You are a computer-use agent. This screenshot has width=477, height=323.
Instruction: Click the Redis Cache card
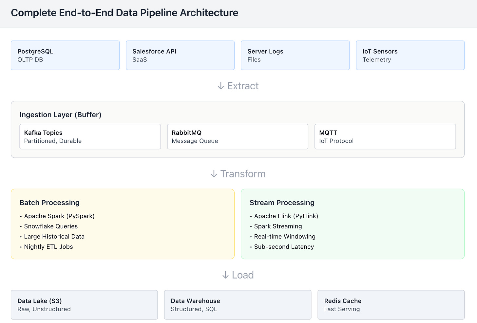(x=391, y=305)
